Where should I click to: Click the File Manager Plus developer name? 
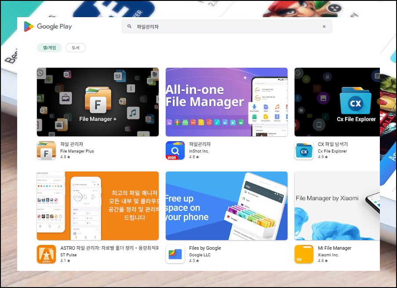(77, 151)
